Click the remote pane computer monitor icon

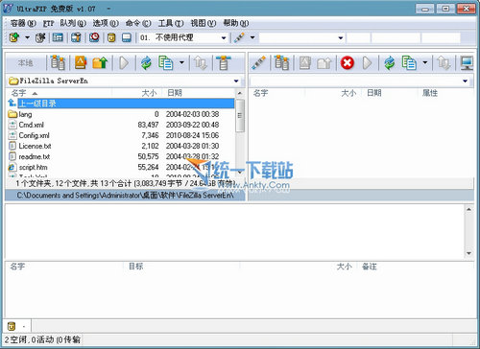(x=467, y=62)
